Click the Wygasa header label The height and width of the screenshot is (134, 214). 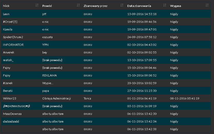pos(176,6)
